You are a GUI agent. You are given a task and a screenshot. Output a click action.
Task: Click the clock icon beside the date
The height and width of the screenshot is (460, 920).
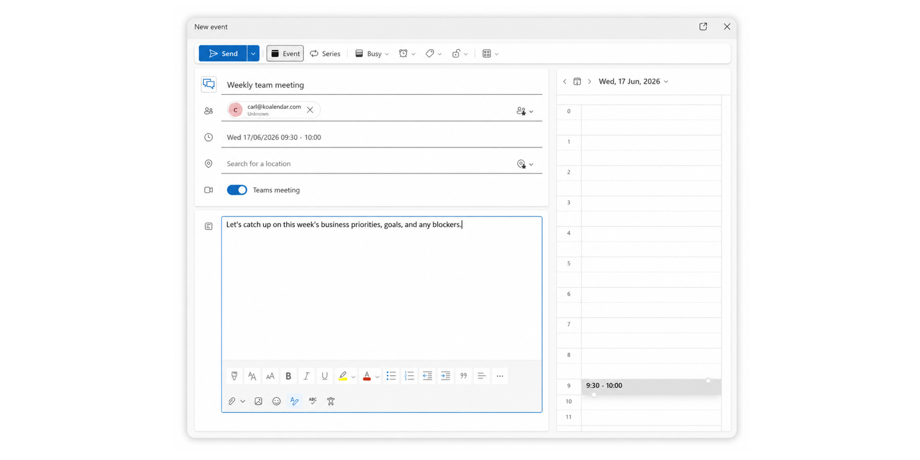[x=208, y=137]
